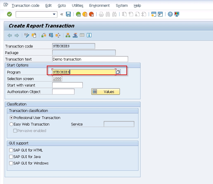Tick the SAP GUI for Windows checkbox
213x184 pixels.
(11, 163)
